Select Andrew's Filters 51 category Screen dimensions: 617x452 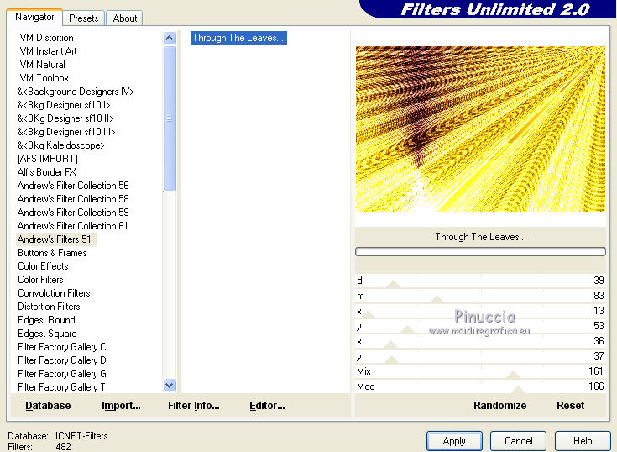55,239
